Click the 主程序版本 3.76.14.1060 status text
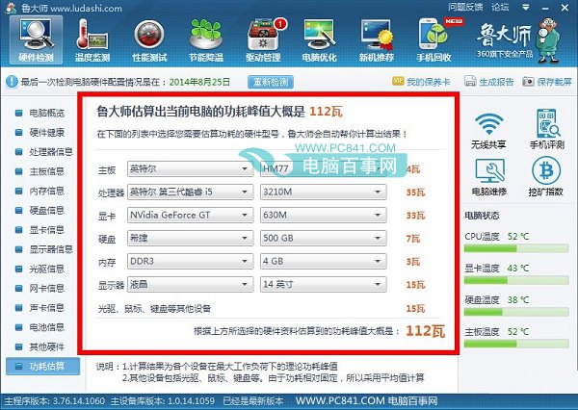Image resolution: width=578 pixels, height=410 pixels. tap(55, 401)
